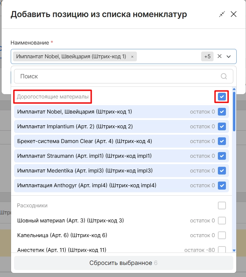This screenshot has height=277, width=246.
Task: Check the Анестетик (Арт. 11) checkbox
Action: pyautogui.click(x=222, y=250)
